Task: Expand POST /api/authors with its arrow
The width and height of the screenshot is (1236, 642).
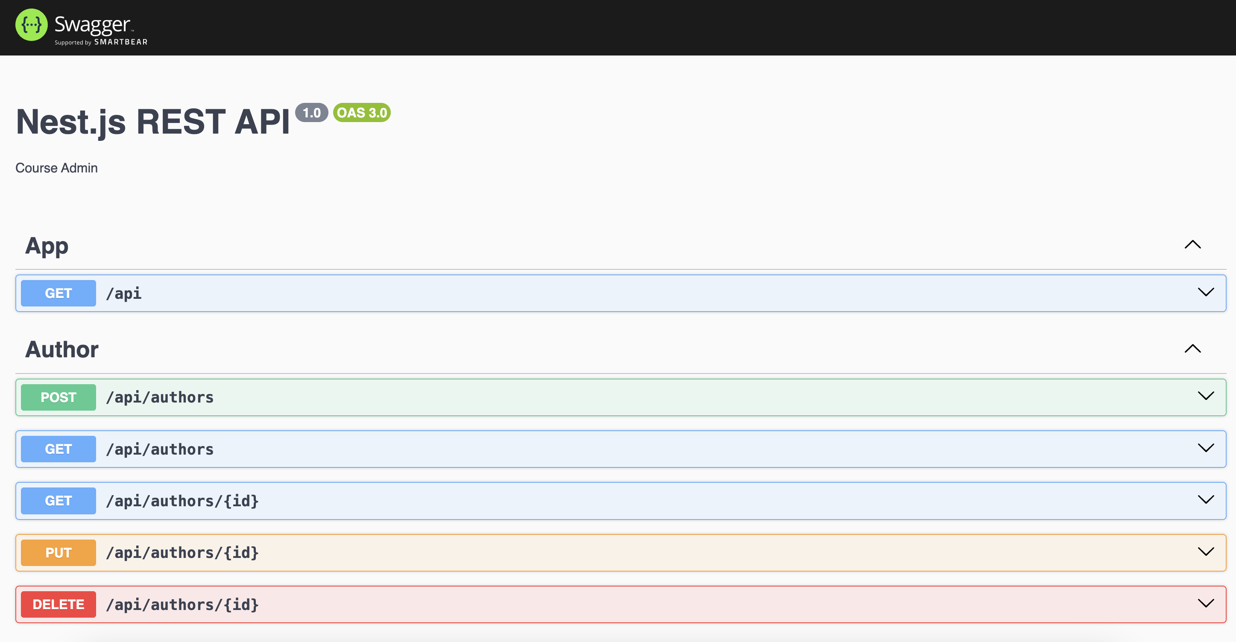Action: click(1205, 396)
